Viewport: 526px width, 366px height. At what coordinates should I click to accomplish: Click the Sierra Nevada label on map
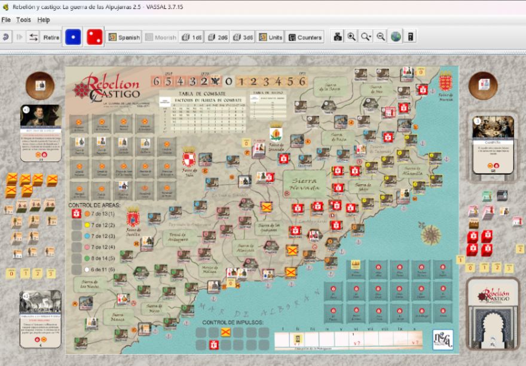click(x=305, y=184)
